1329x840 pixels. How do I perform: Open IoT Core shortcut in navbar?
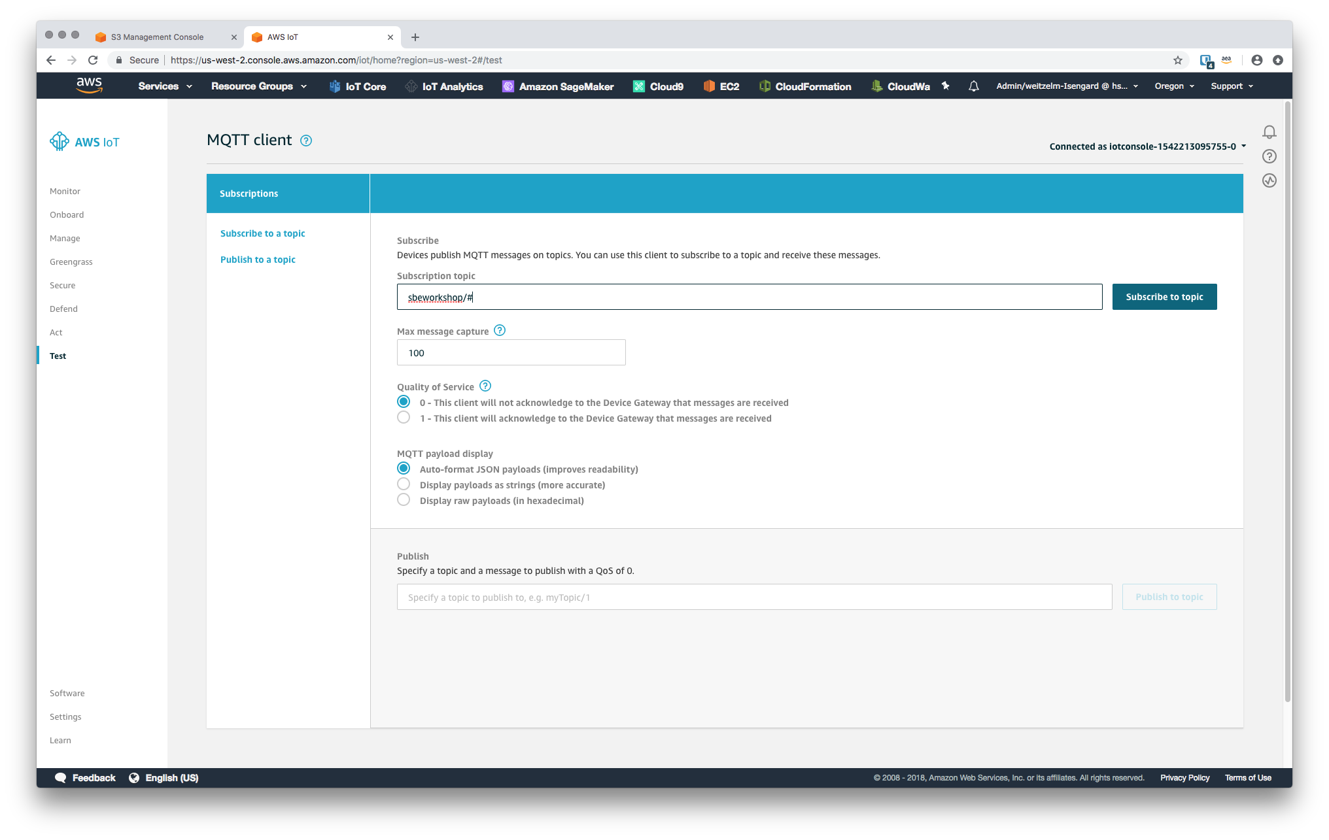point(358,86)
